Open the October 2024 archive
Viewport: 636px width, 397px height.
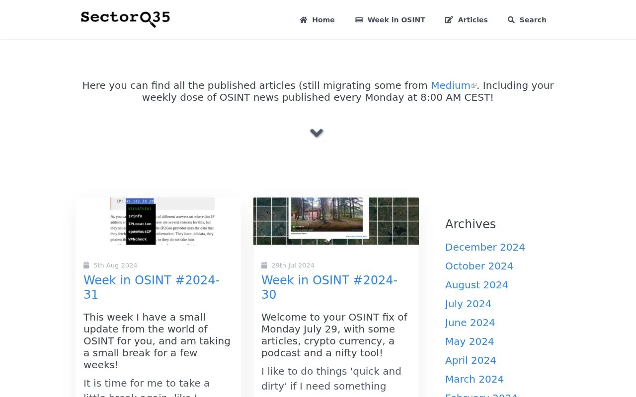(479, 266)
